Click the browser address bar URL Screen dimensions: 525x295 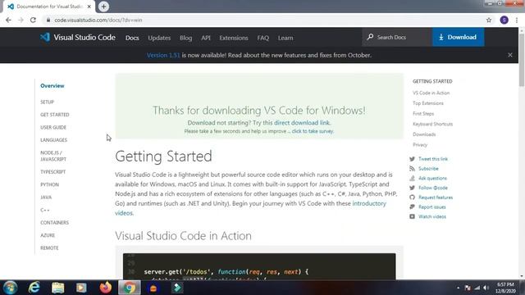(x=98, y=20)
